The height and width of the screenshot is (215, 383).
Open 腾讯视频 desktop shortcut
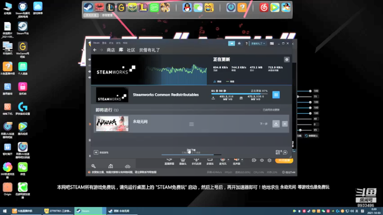23,129
